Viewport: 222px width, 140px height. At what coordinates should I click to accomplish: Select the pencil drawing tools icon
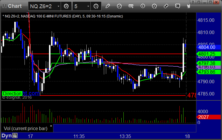point(108,6)
